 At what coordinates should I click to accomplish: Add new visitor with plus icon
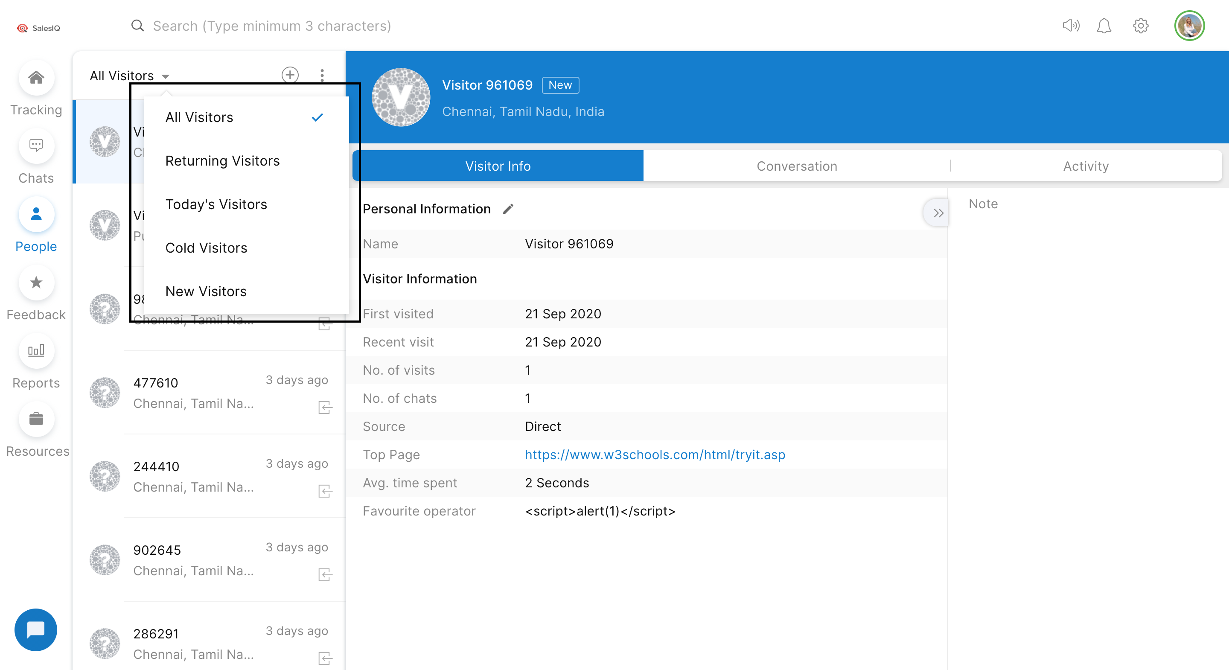pyautogui.click(x=290, y=75)
